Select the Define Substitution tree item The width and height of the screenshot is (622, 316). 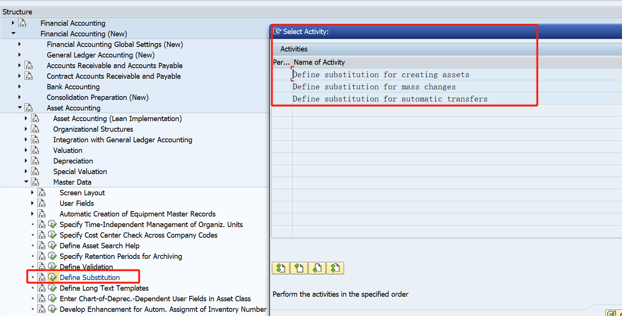click(x=90, y=277)
